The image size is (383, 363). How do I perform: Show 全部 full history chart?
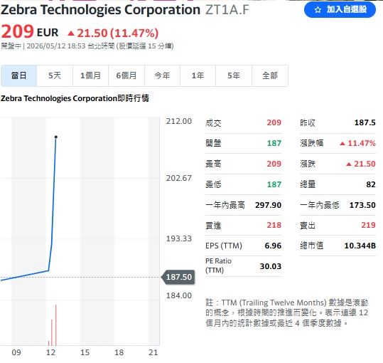coord(270,75)
